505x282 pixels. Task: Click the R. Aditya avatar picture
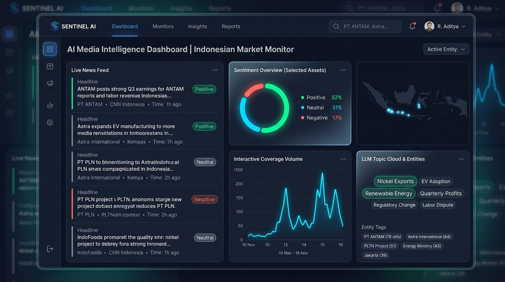[x=429, y=26]
